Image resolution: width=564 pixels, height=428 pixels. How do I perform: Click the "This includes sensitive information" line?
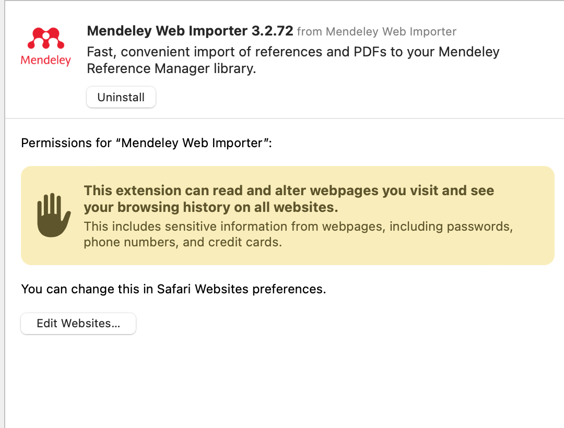point(298,227)
